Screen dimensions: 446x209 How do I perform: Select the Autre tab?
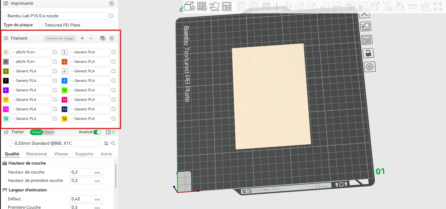(x=106, y=154)
